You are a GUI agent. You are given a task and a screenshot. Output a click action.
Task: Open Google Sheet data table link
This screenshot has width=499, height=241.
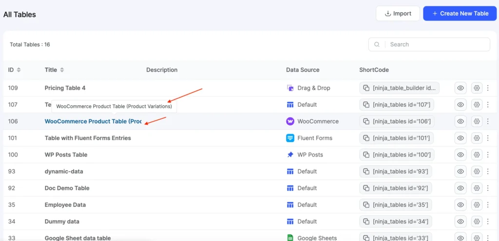77,238
